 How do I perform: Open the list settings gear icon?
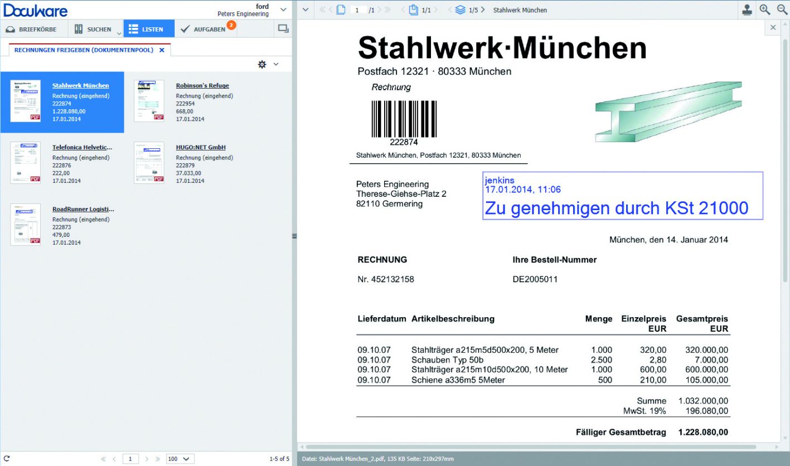click(x=262, y=65)
